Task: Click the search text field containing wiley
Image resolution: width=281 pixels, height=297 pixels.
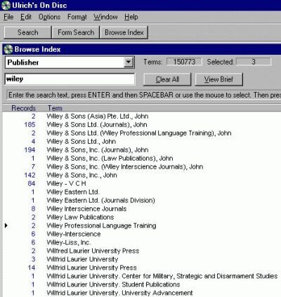Action: [70, 79]
